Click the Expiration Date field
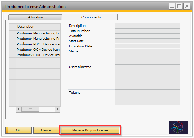The height and width of the screenshot is (138, 194). [148, 46]
